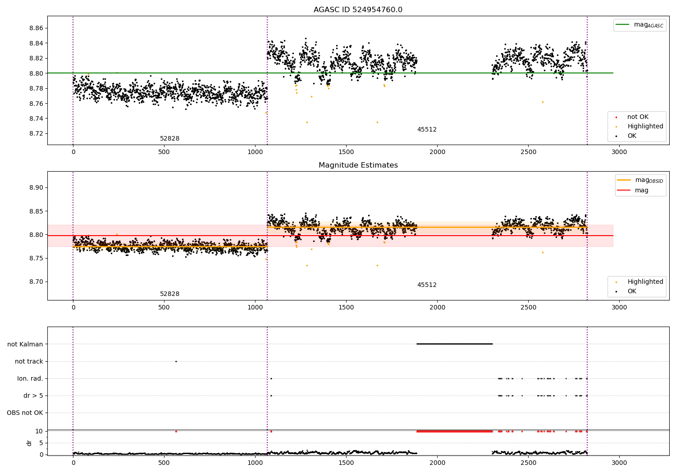
Task: Click the 8.70 tick on middle plot
Action: tap(36, 282)
